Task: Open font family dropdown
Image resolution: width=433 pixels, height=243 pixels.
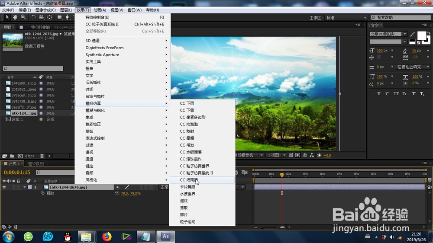Action: (404, 34)
